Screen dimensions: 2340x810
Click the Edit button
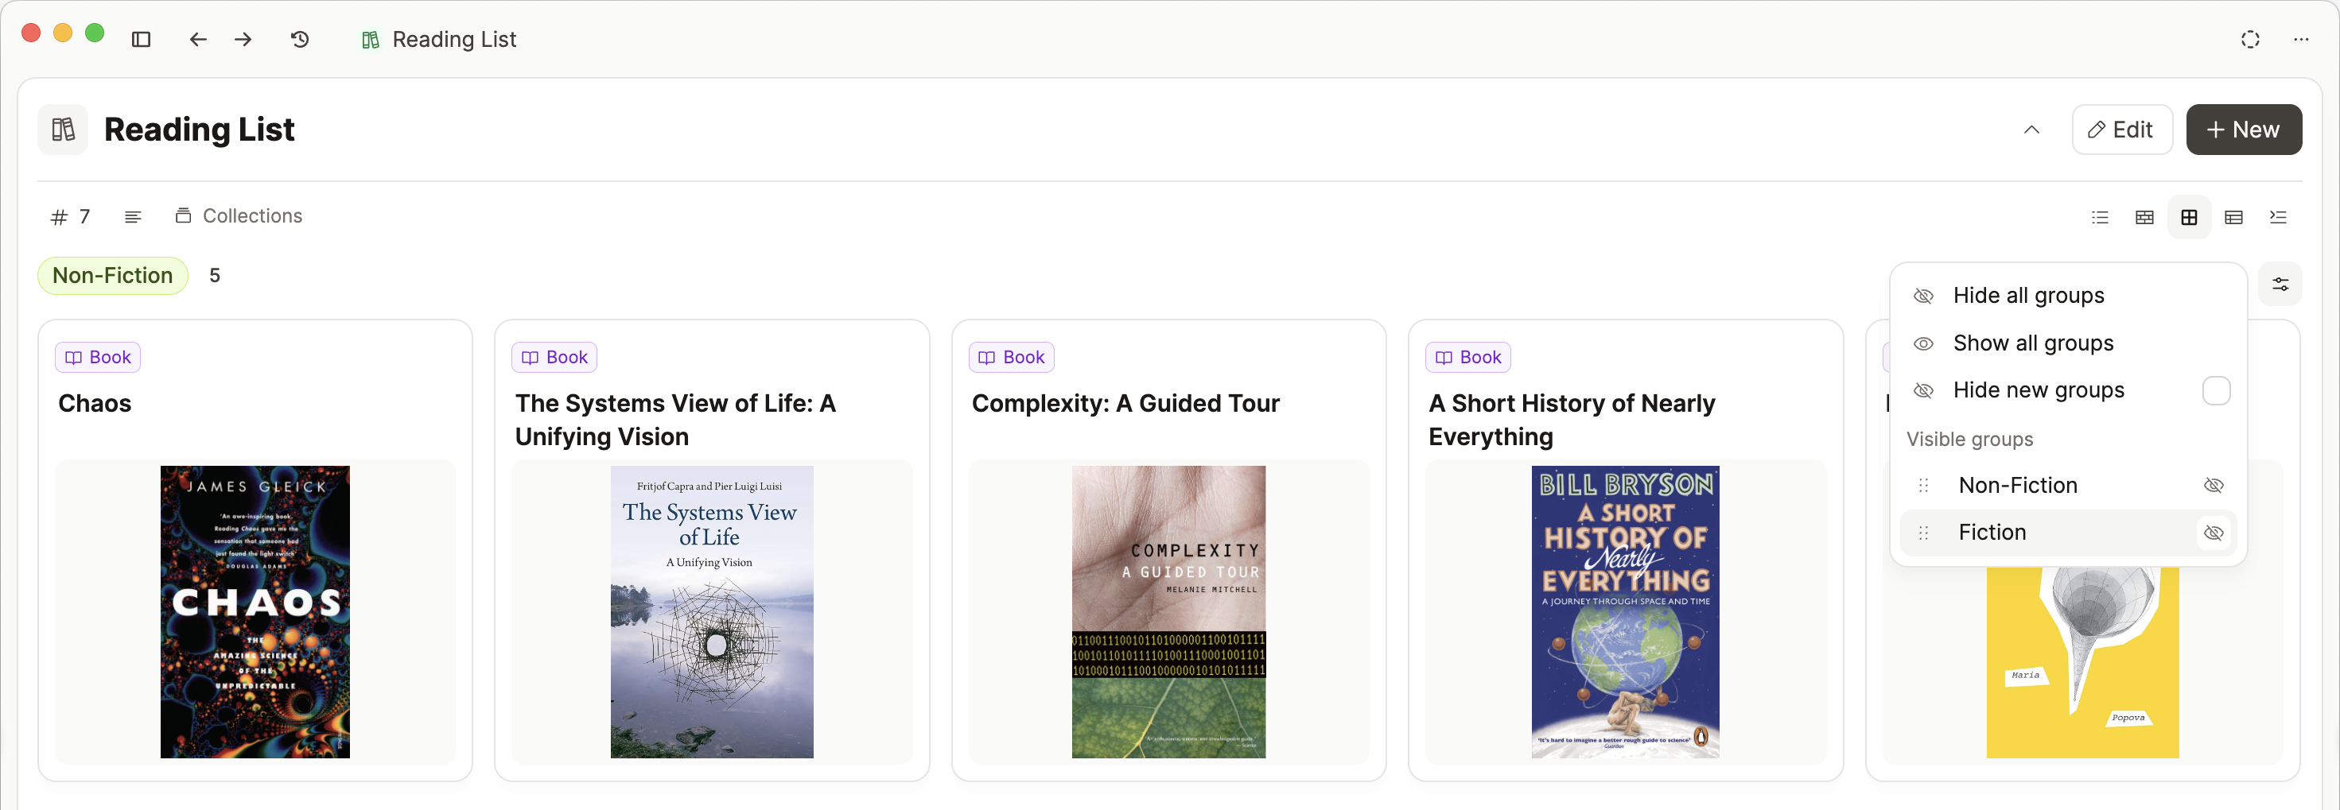(x=2121, y=130)
